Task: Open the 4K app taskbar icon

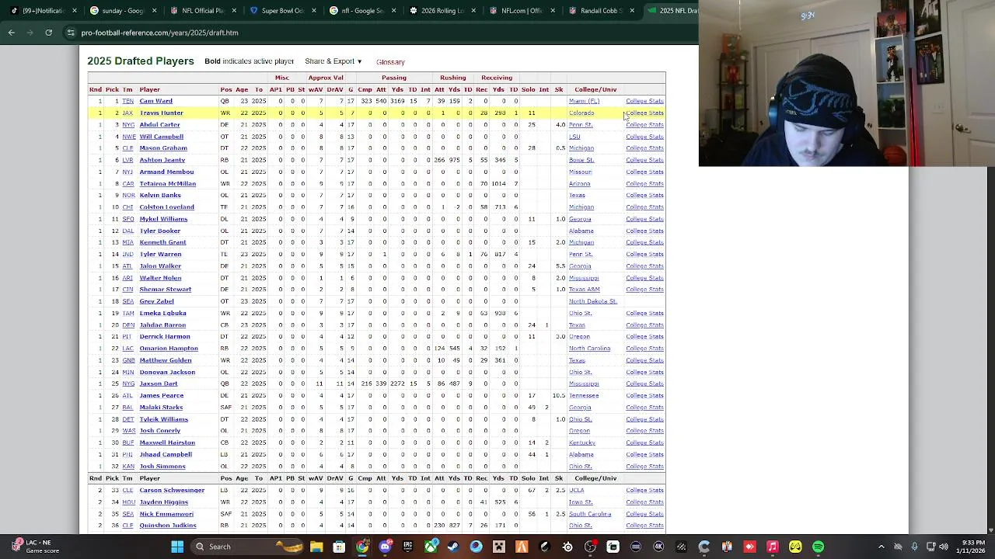Action: (x=658, y=547)
